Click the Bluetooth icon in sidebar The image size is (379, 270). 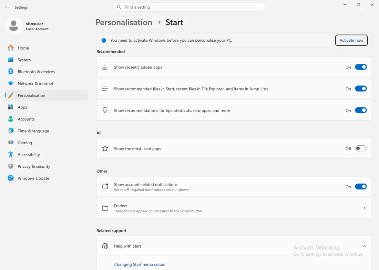11,72
